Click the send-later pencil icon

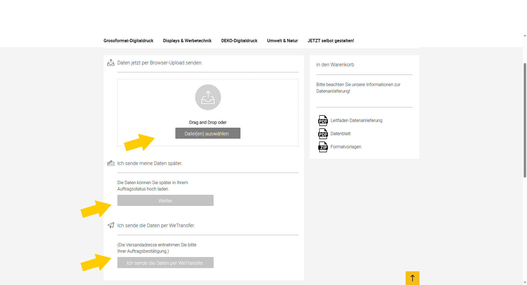(x=111, y=163)
